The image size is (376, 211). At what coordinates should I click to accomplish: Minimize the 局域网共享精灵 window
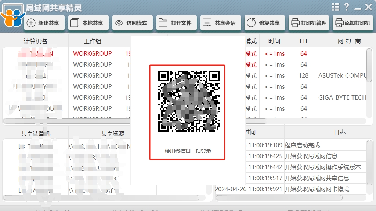(x=358, y=9)
